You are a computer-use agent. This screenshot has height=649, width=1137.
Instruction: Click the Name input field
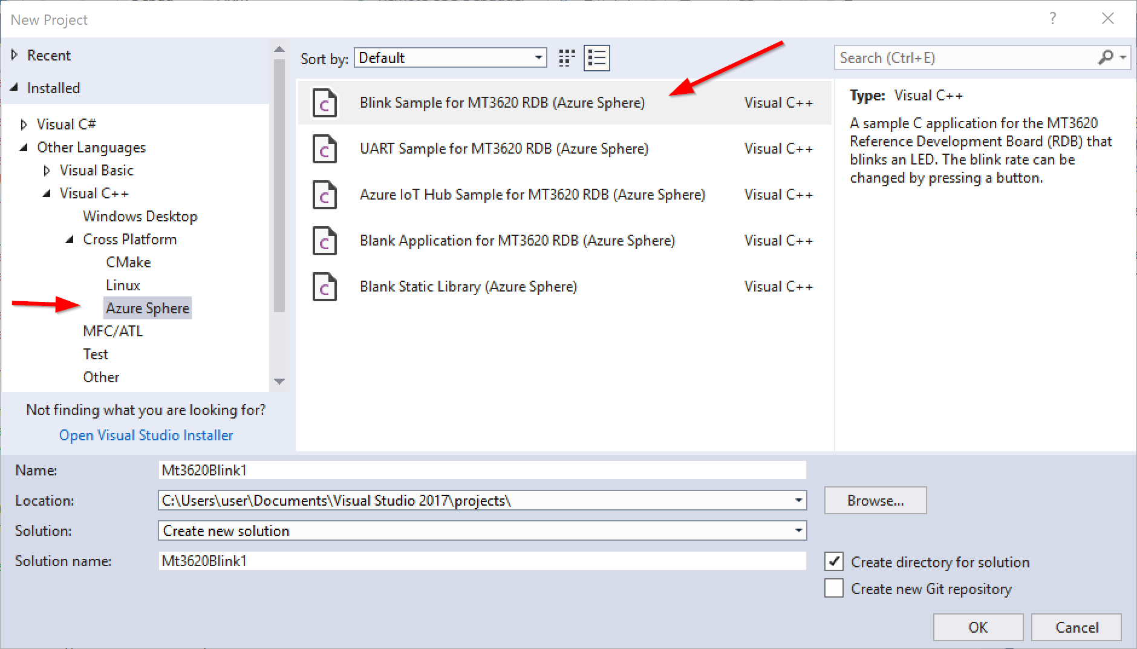(482, 470)
